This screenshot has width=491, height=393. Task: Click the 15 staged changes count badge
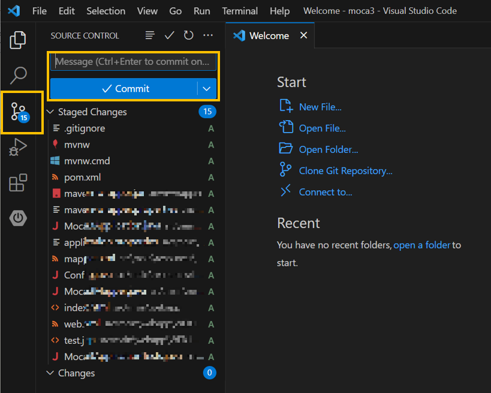207,112
